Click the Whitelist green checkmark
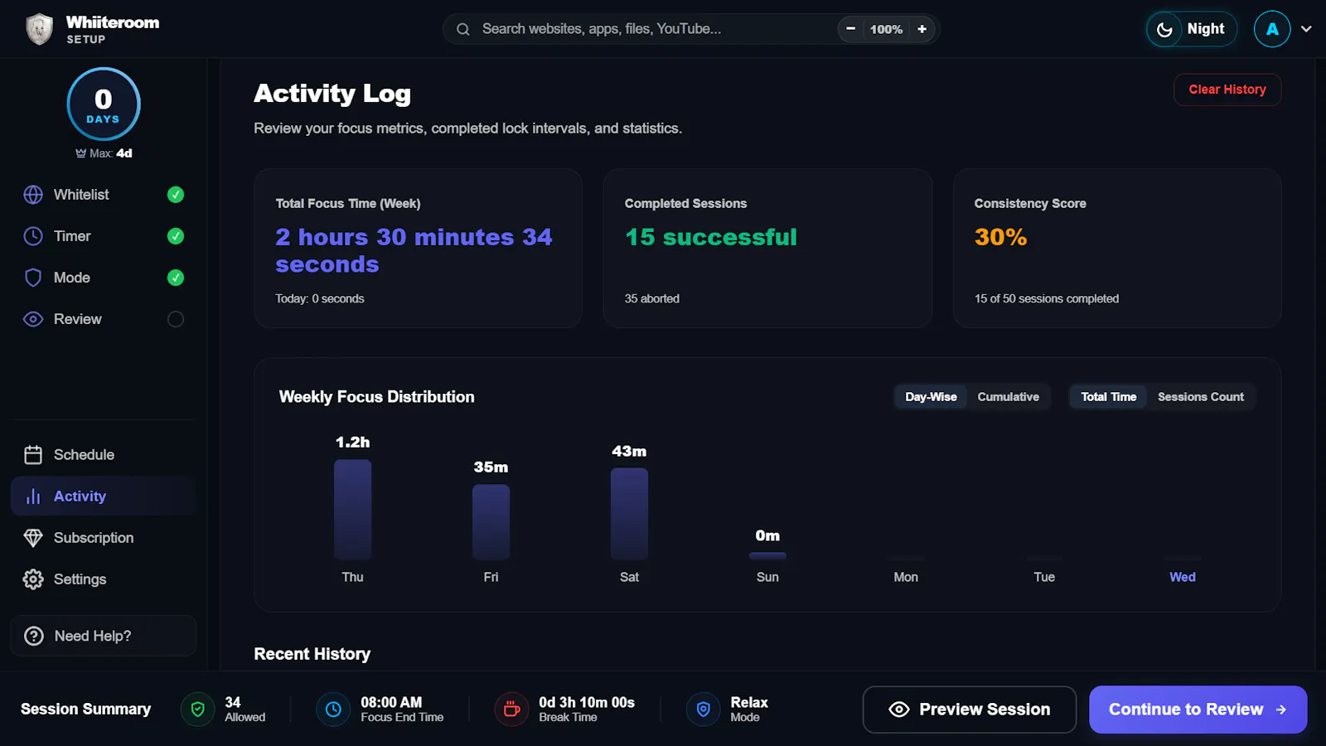Image resolution: width=1326 pixels, height=746 pixels. (176, 195)
